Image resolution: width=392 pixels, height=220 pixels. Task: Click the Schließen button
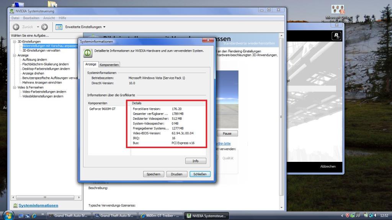point(200,174)
